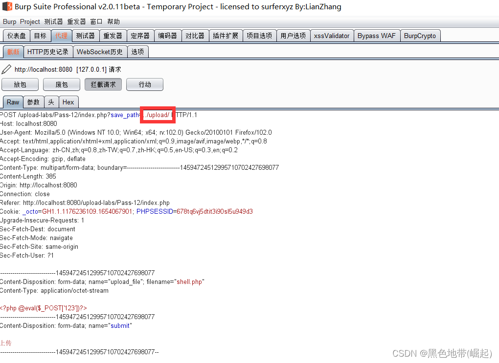This screenshot has height=363, width=499.
Task: Open the WebSocket历史 sub-tab
Action: [100, 52]
